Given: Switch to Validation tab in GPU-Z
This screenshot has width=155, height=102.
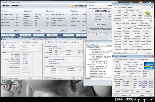Looking at the screenshot, I should point(130,7).
